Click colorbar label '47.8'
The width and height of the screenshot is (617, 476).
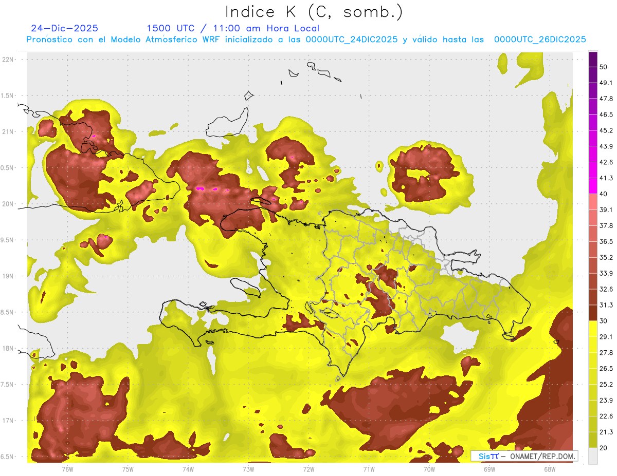click(606, 99)
